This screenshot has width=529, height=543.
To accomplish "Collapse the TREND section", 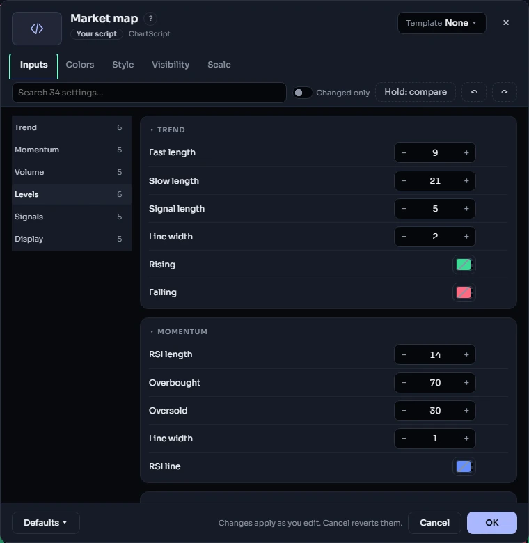I will click(168, 129).
